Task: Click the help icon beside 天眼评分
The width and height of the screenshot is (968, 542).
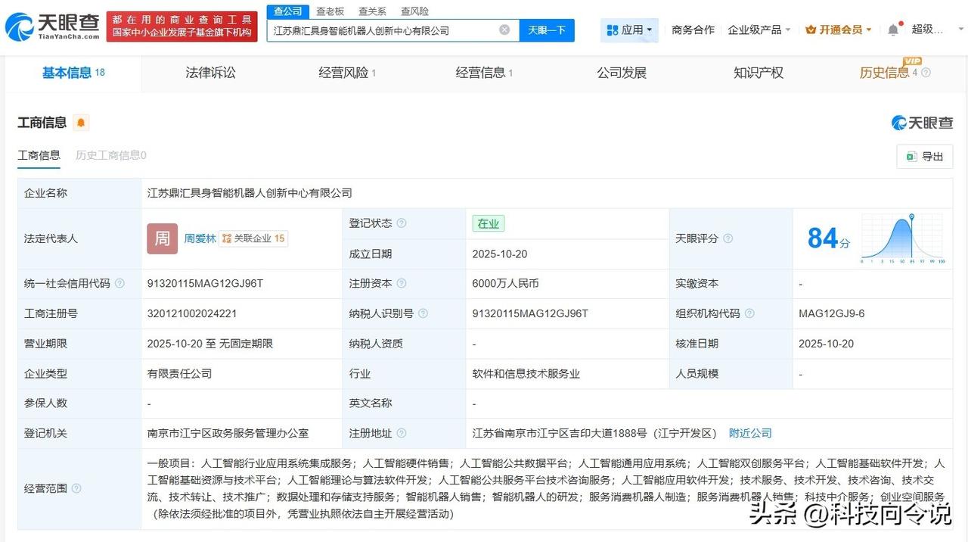Action: tap(728, 238)
